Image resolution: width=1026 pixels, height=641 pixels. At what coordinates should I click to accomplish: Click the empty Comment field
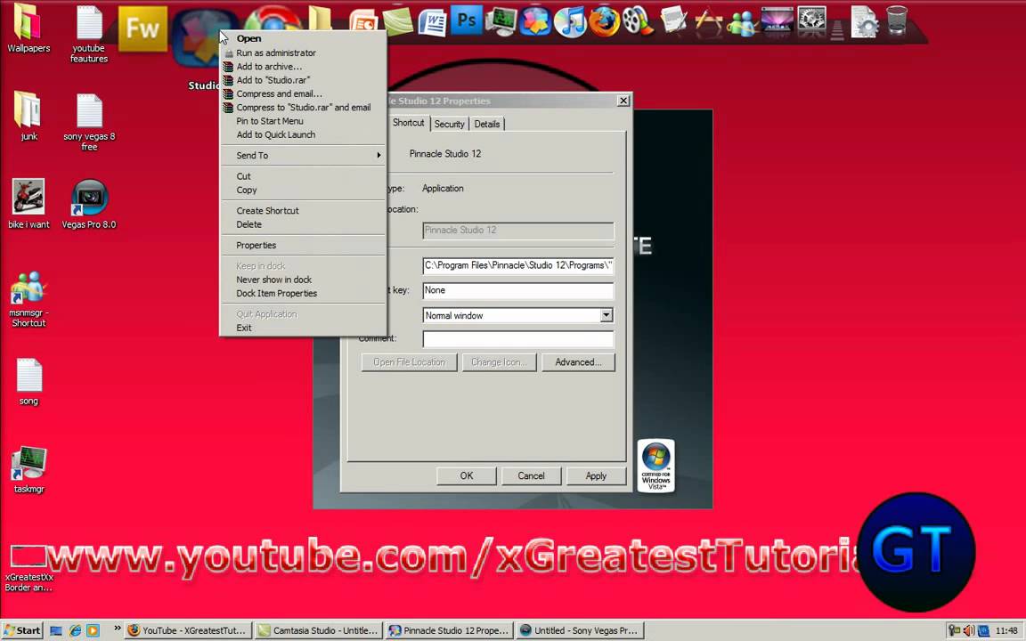point(518,339)
